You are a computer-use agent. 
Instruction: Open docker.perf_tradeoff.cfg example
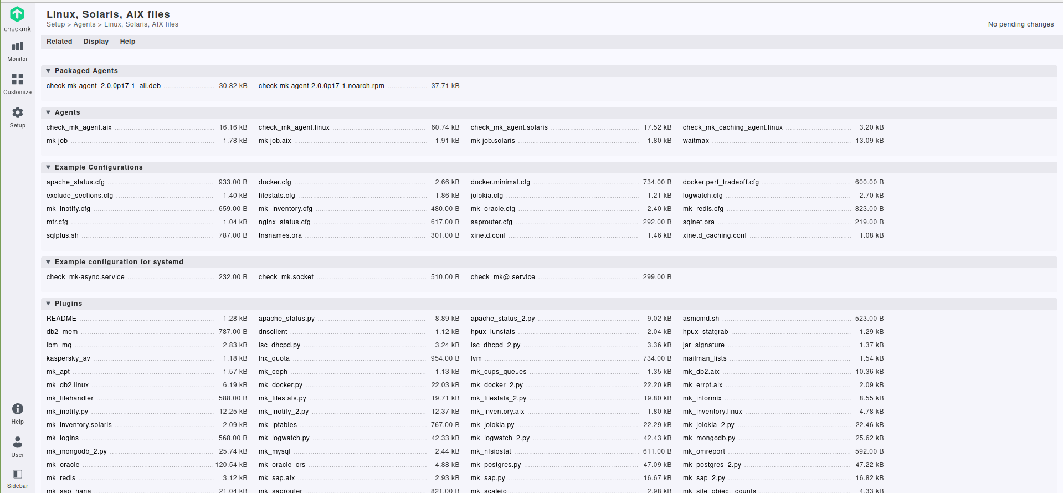[721, 182]
